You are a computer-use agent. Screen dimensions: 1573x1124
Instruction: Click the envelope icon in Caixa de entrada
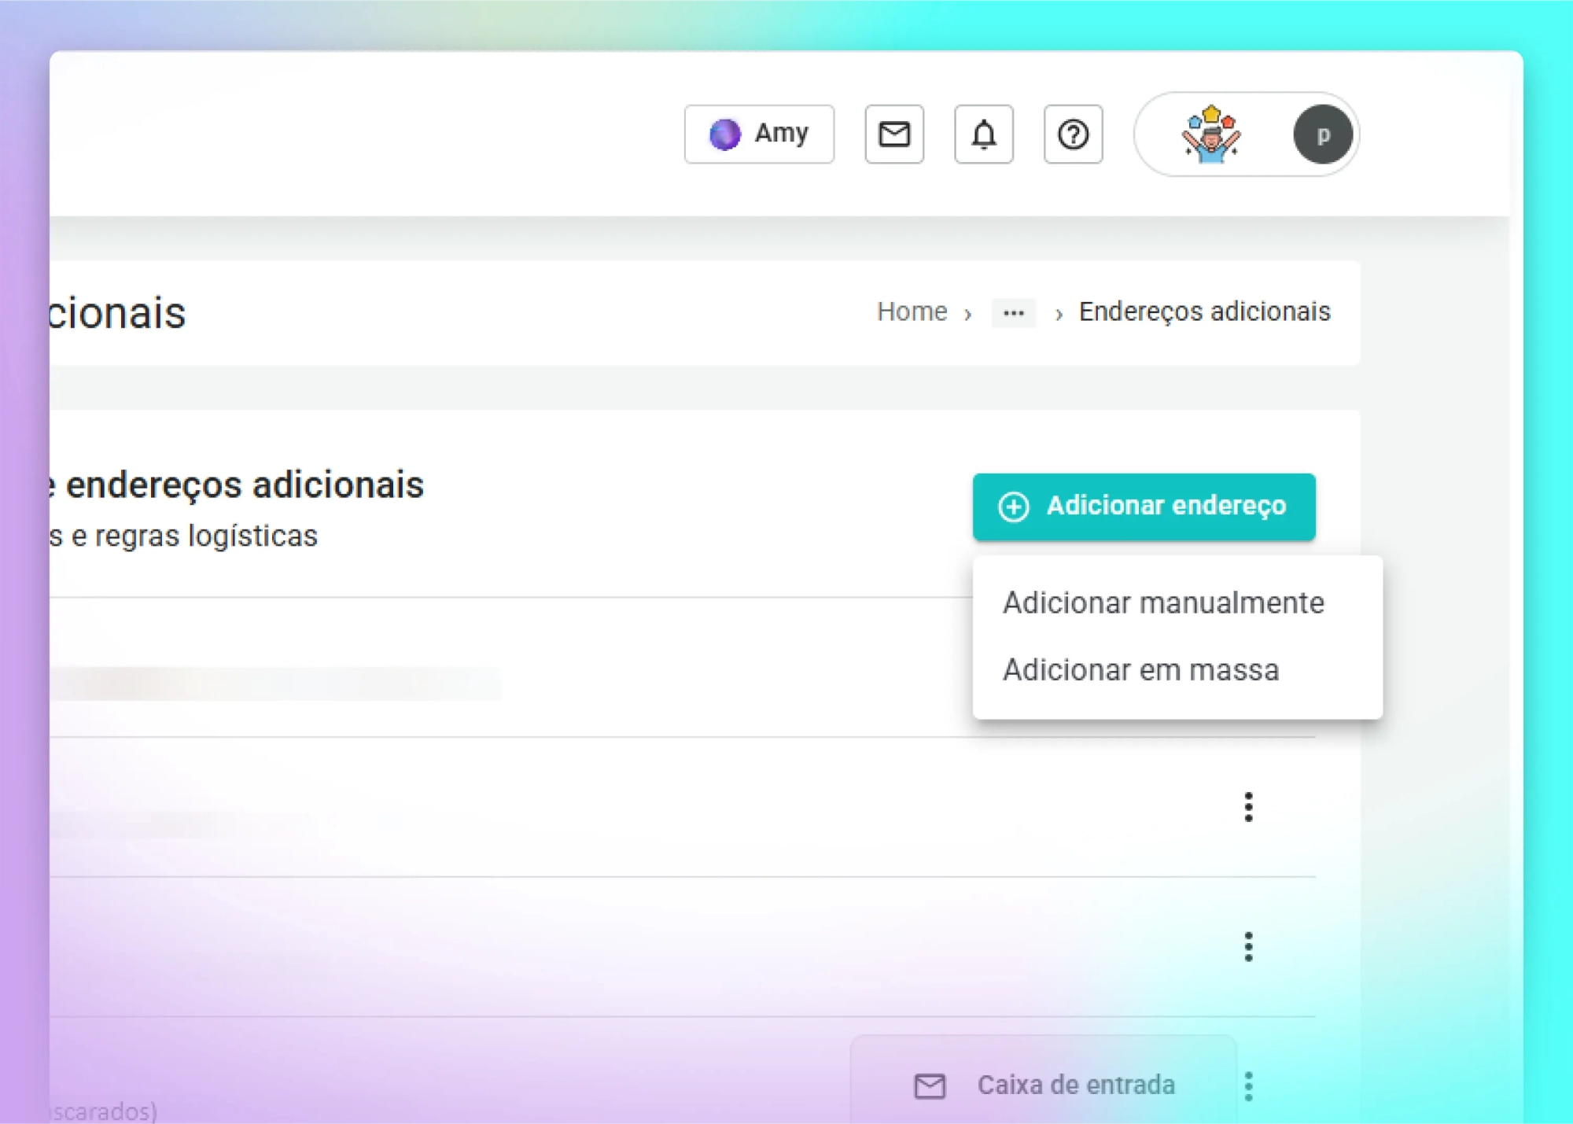pyautogui.click(x=930, y=1086)
